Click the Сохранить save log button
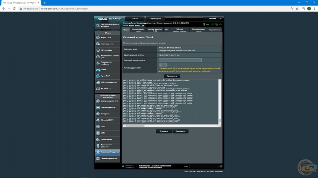The height and width of the screenshot is (178, 318). click(180, 131)
